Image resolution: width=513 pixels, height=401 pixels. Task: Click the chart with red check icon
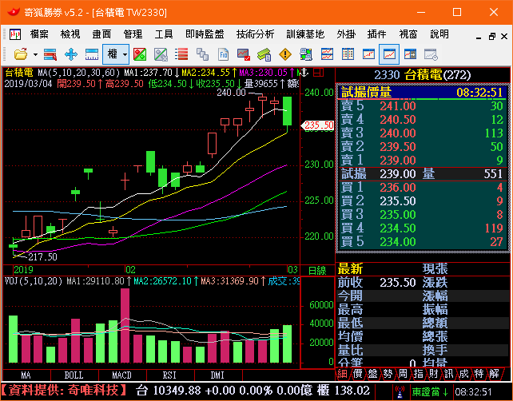click(x=244, y=54)
